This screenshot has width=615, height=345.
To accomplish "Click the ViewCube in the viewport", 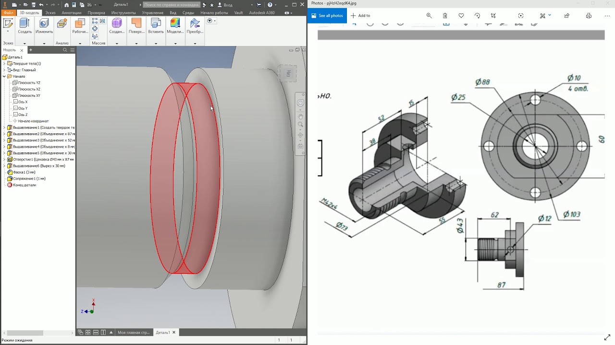I will click(x=288, y=73).
